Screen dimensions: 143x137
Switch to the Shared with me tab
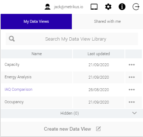107,21
